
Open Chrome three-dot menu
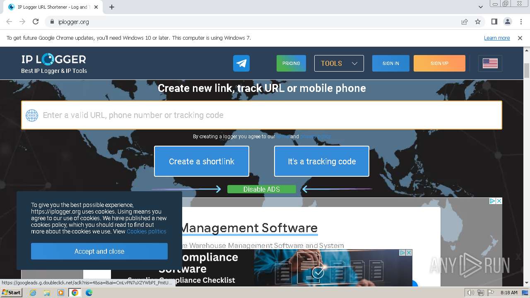pyautogui.click(x=521, y=22)
